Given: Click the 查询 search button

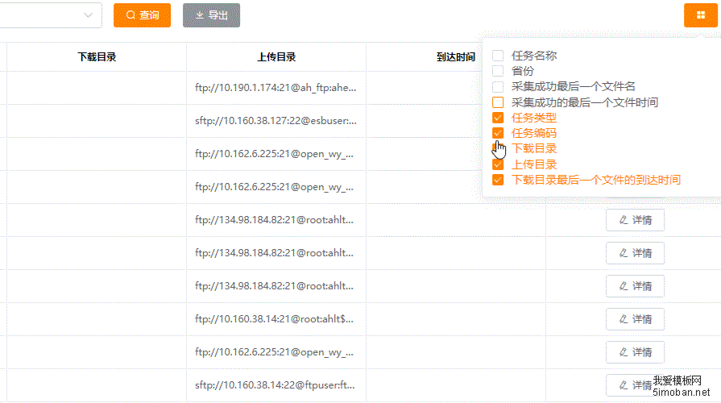Looking at the screenshot, I should click(142, 15).
